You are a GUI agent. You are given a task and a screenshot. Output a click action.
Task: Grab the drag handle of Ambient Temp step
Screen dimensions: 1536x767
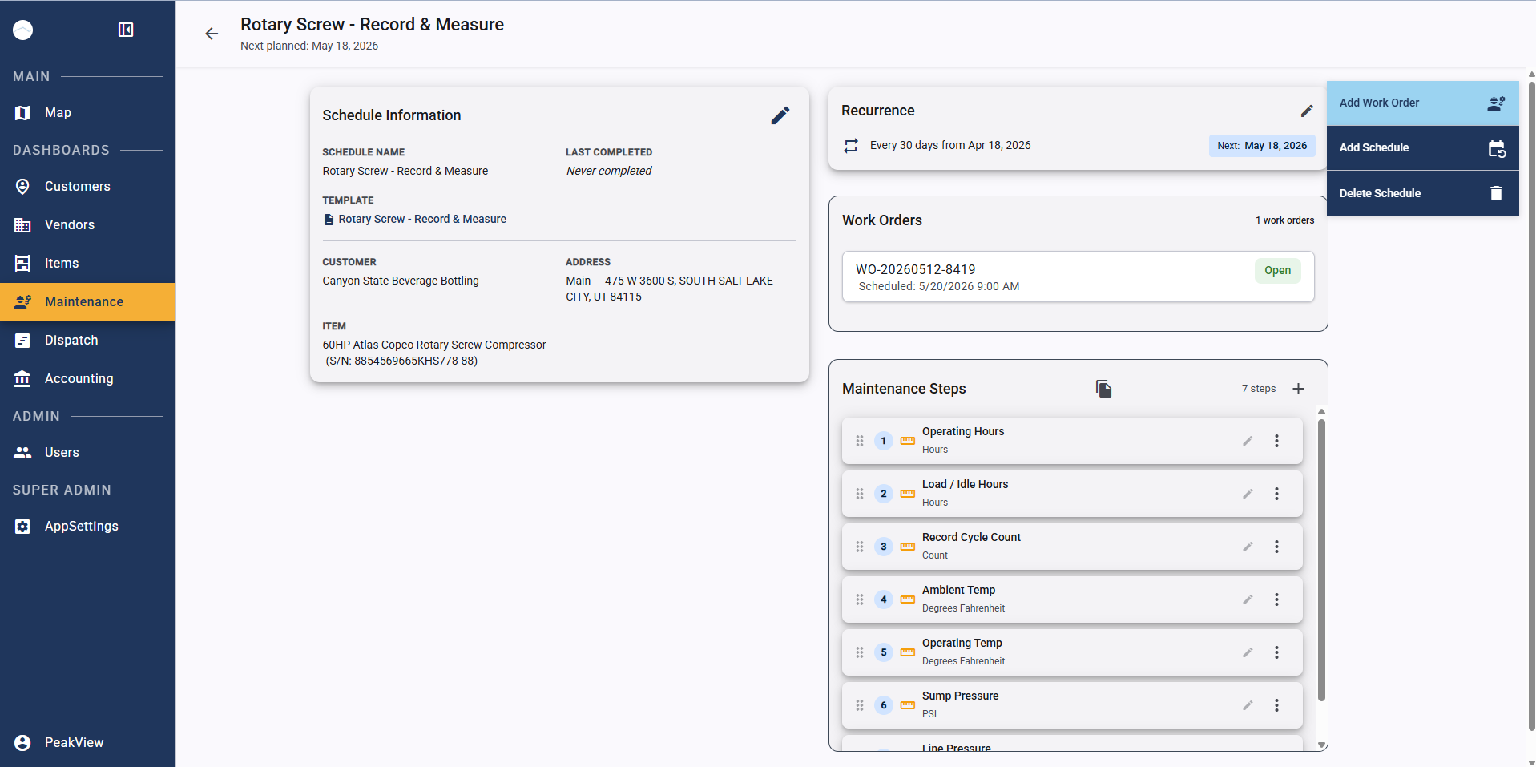[x=860, y=599]
